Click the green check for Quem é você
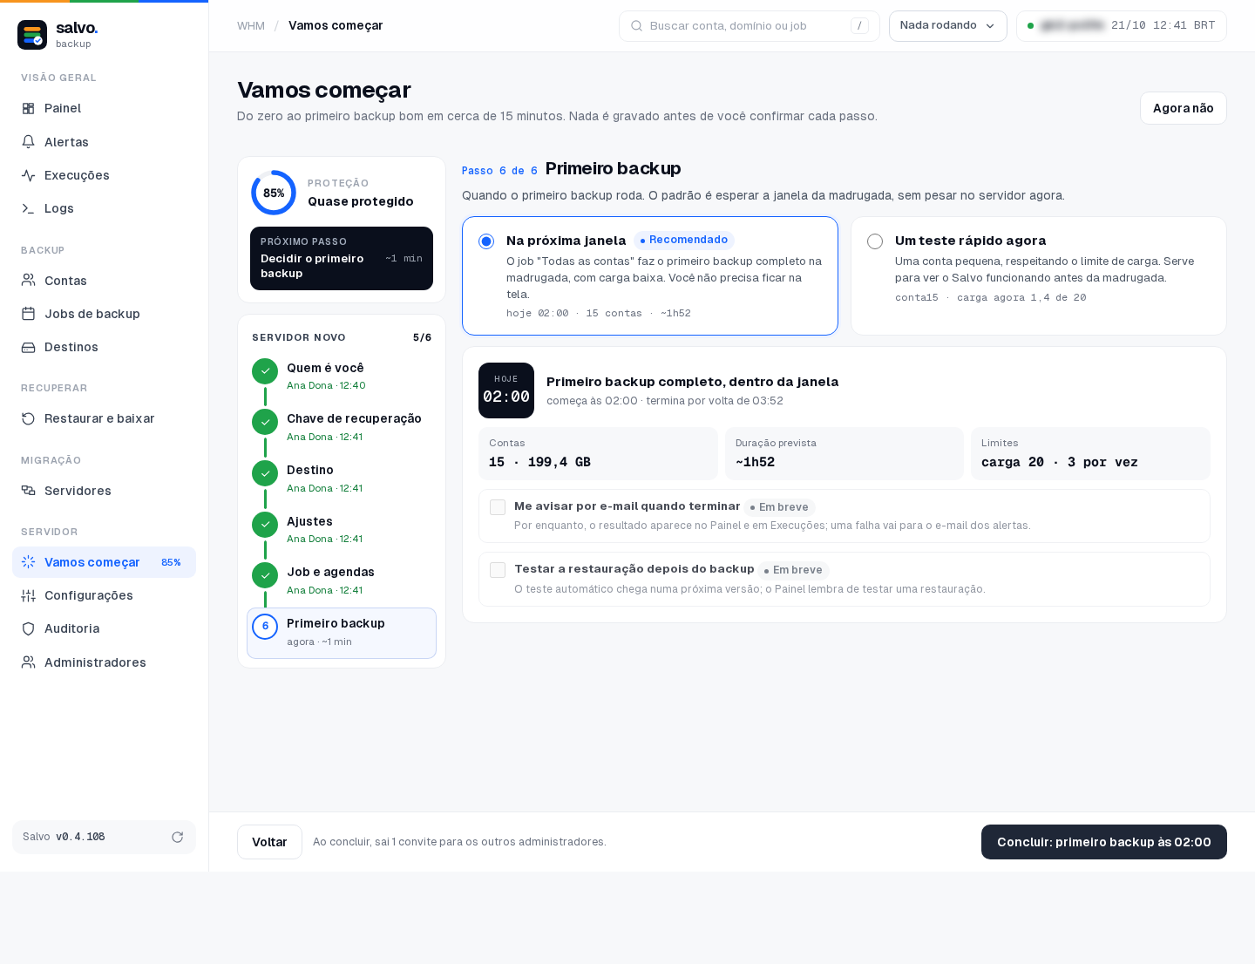 [265, 371]
